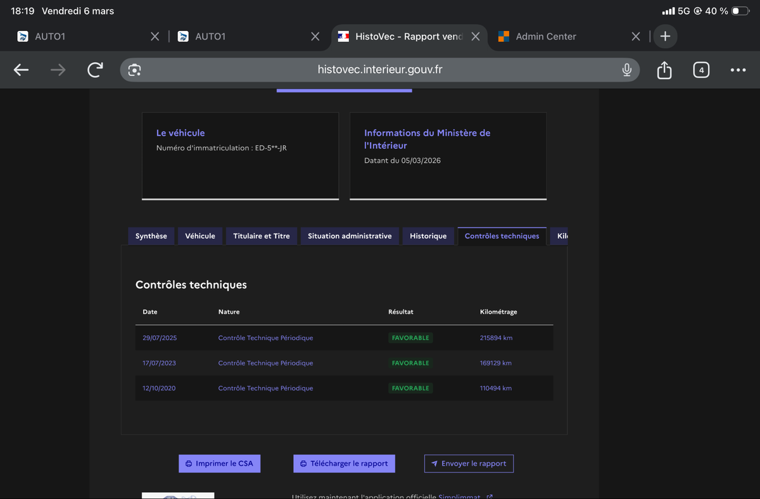Image resolution: width=760 pixels, height=499 pixels.
Task: Click the Date column header
Action: (x=150, y=312)
